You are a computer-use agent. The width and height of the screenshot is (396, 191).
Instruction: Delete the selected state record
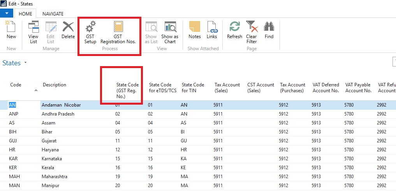tap(68, 30)
